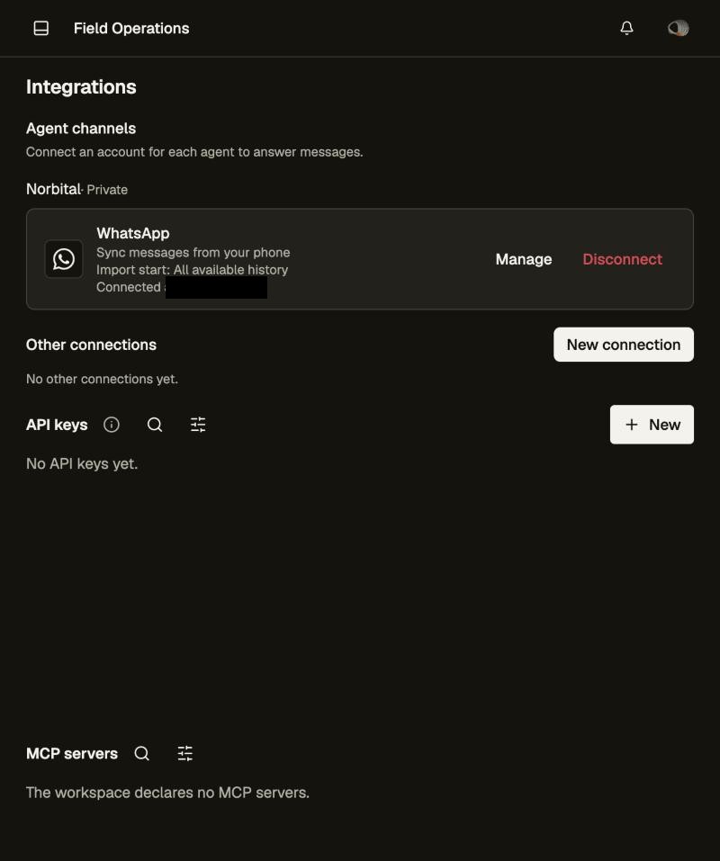Click the Agent channels heading

point(81,129)
